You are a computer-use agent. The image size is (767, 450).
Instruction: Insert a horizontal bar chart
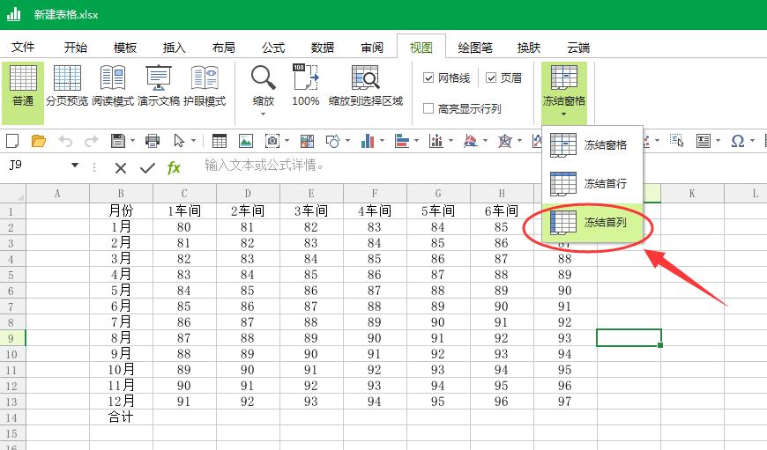coord(402,141)
